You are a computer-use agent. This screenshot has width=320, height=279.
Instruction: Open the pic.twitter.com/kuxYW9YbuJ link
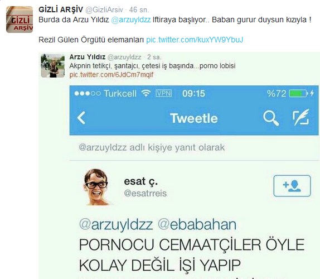click(x=195, y=40)
